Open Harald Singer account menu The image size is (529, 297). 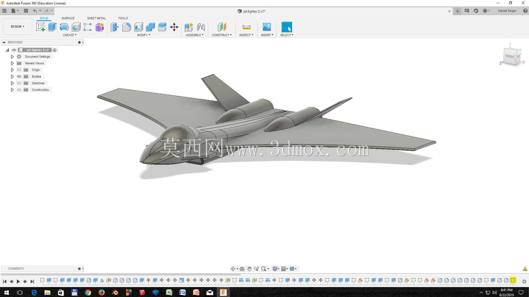(507, 11)
